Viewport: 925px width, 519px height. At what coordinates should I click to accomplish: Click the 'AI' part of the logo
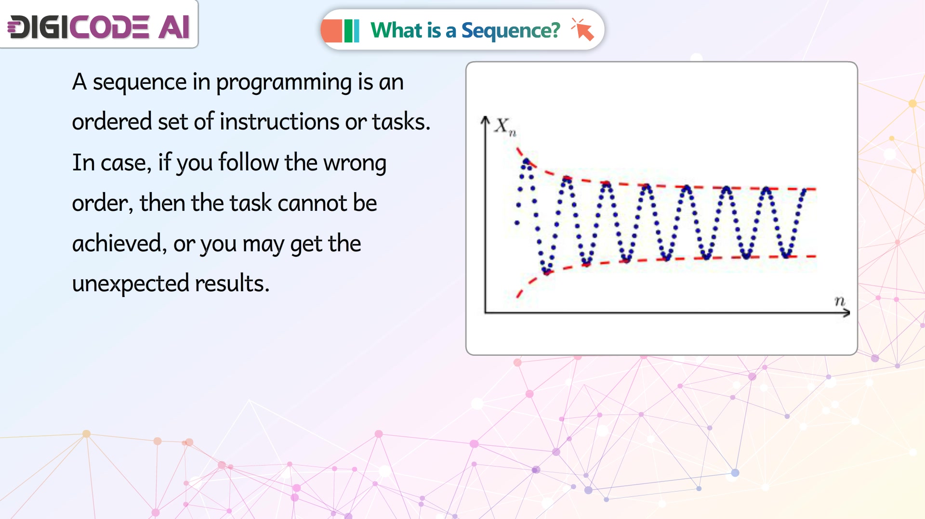tap(174, 26)
